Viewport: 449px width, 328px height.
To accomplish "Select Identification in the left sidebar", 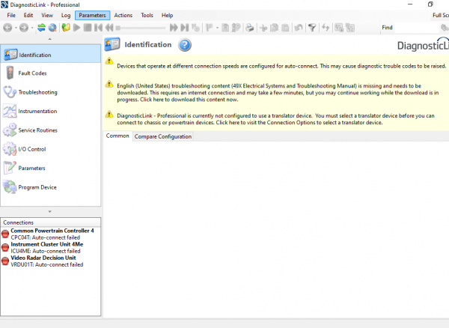I will click(51, 54).
